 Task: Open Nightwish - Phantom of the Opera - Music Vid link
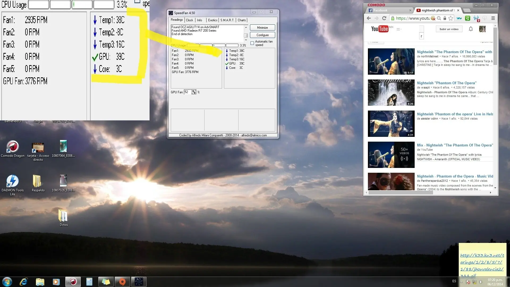[455, 176]
